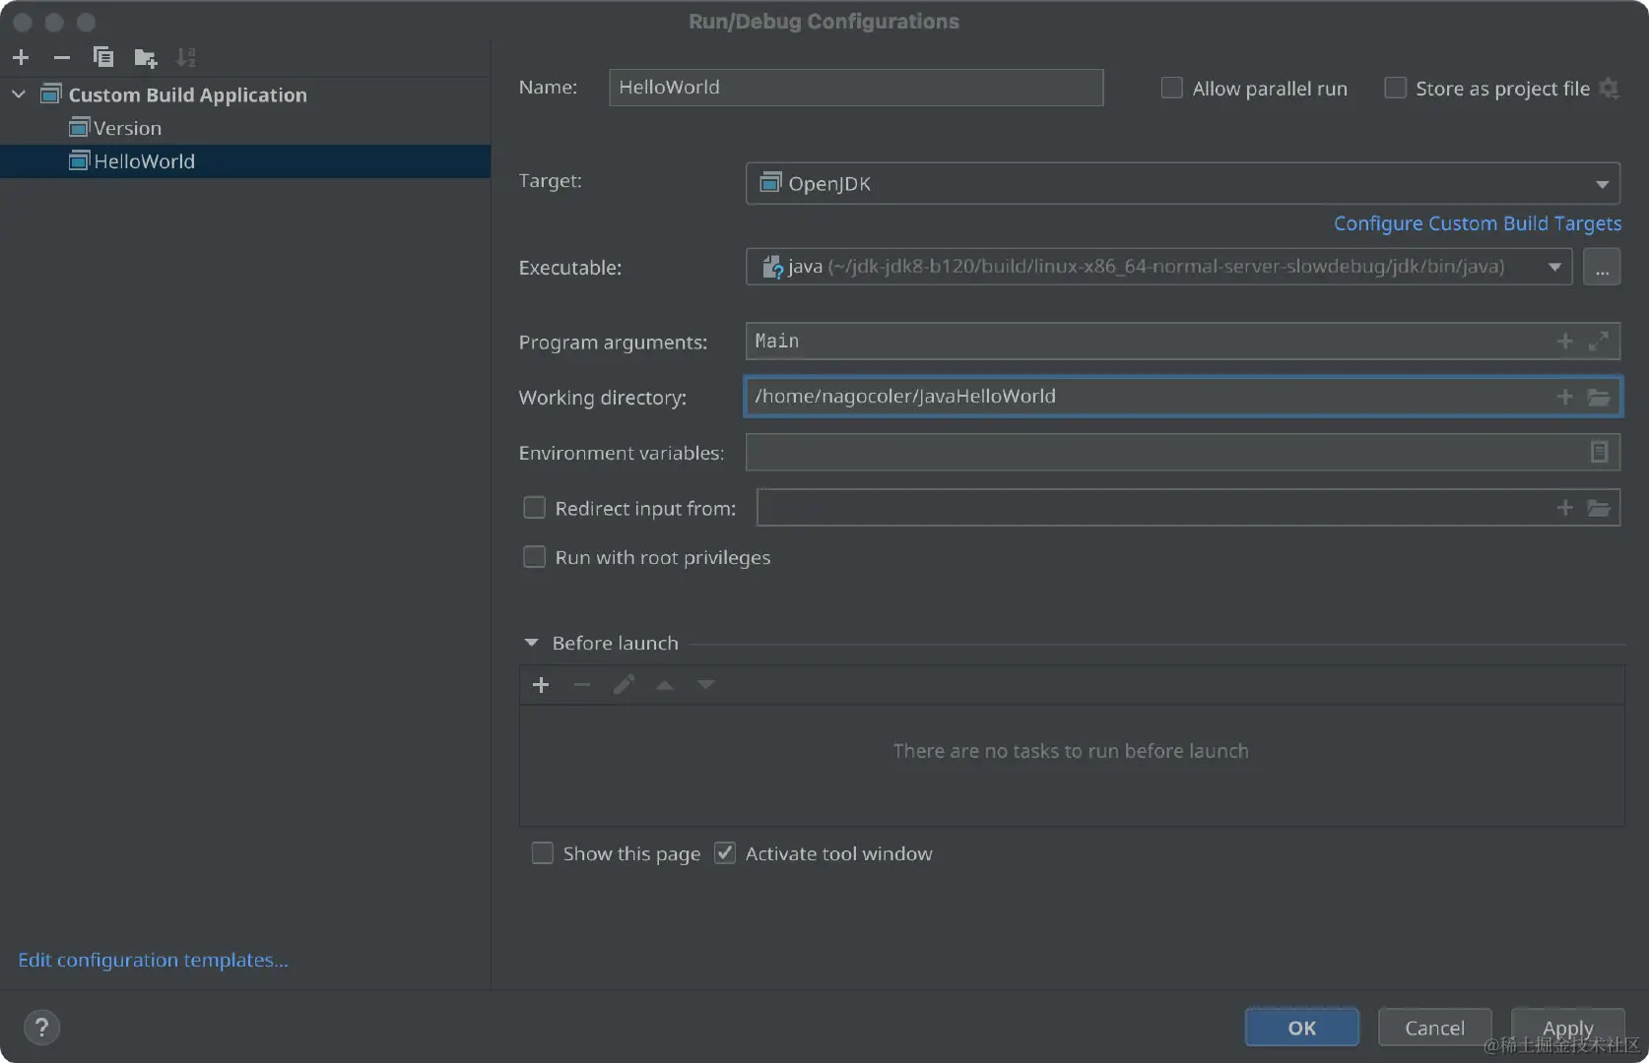
Task: Click the Help question mark button
Action: coord(41,1028)
